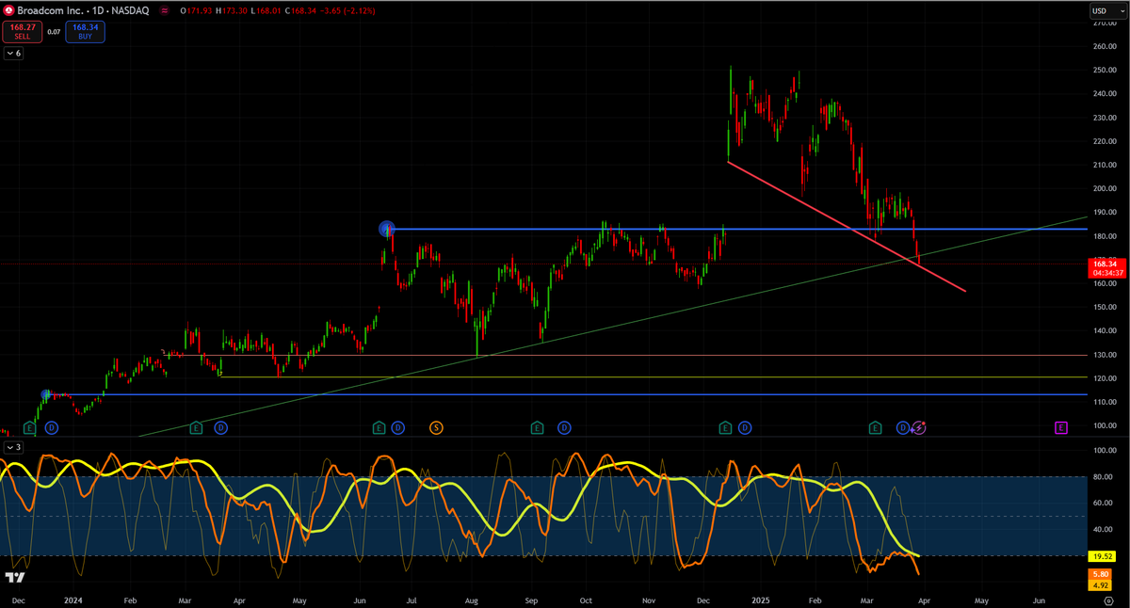This screenshot has width=1130, height=608.
Task: Click the Jun label at the far right of the time axis
Action: point(1040,599)
